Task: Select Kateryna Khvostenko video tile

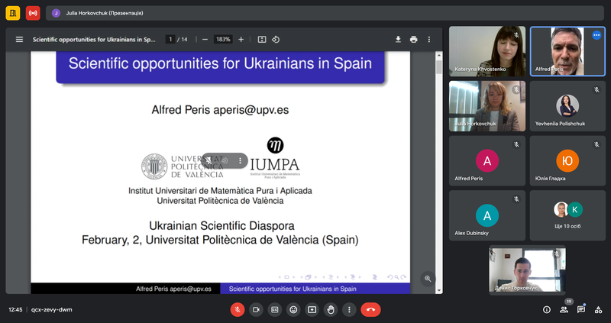Action: (487, 51)
